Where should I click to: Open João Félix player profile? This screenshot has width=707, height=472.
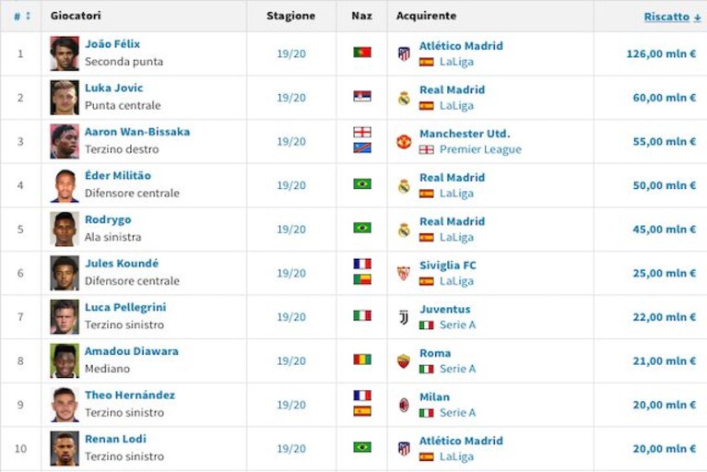[112, 44]
